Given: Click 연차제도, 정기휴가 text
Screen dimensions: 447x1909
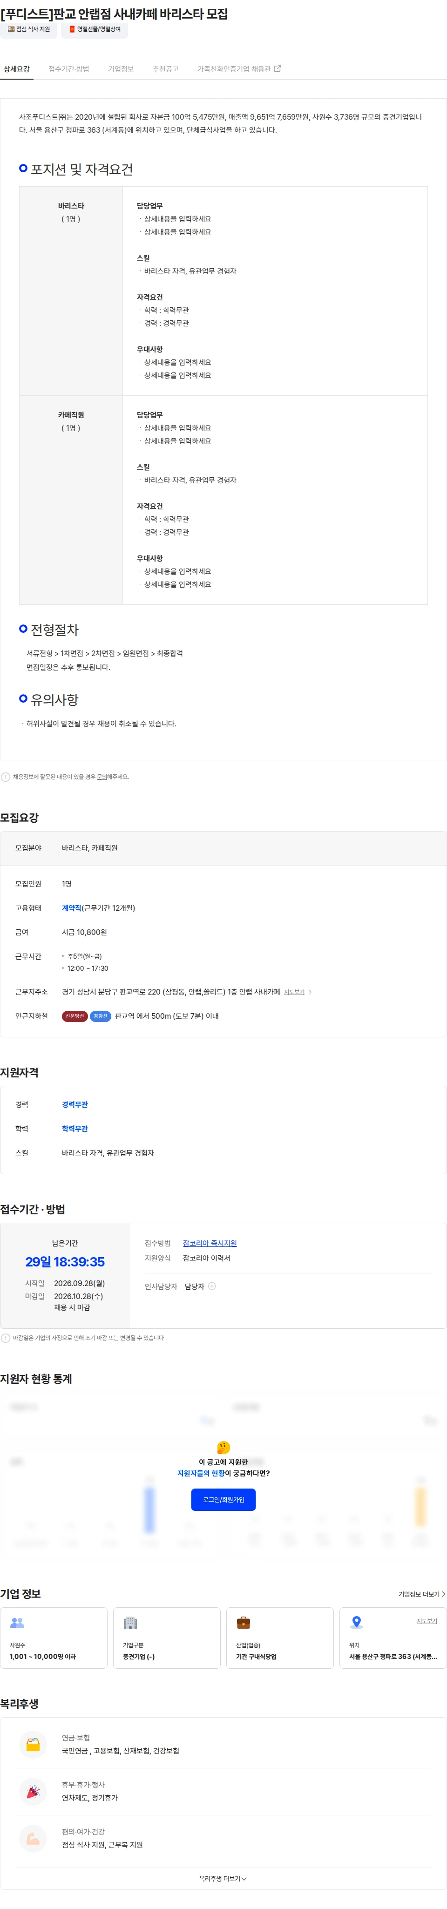Looking at the screenshot, I should click(x=90, y=1799).
